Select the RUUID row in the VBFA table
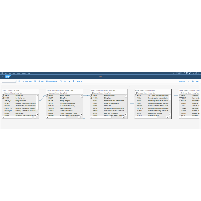The image size is (201, 201). pos(141,96)
